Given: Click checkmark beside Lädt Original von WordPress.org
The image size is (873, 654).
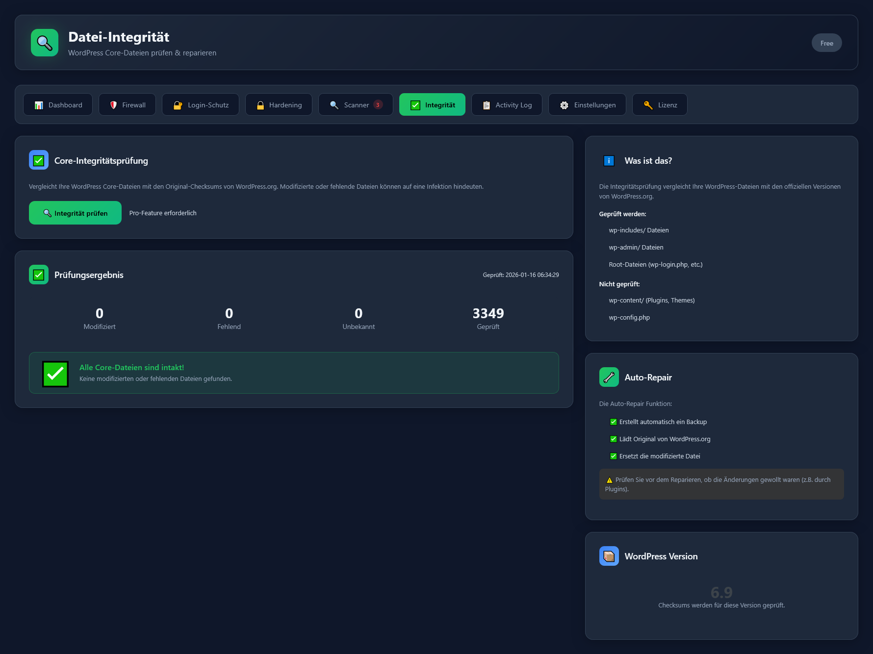Looking at the screenshot, I should pos(613,439).
